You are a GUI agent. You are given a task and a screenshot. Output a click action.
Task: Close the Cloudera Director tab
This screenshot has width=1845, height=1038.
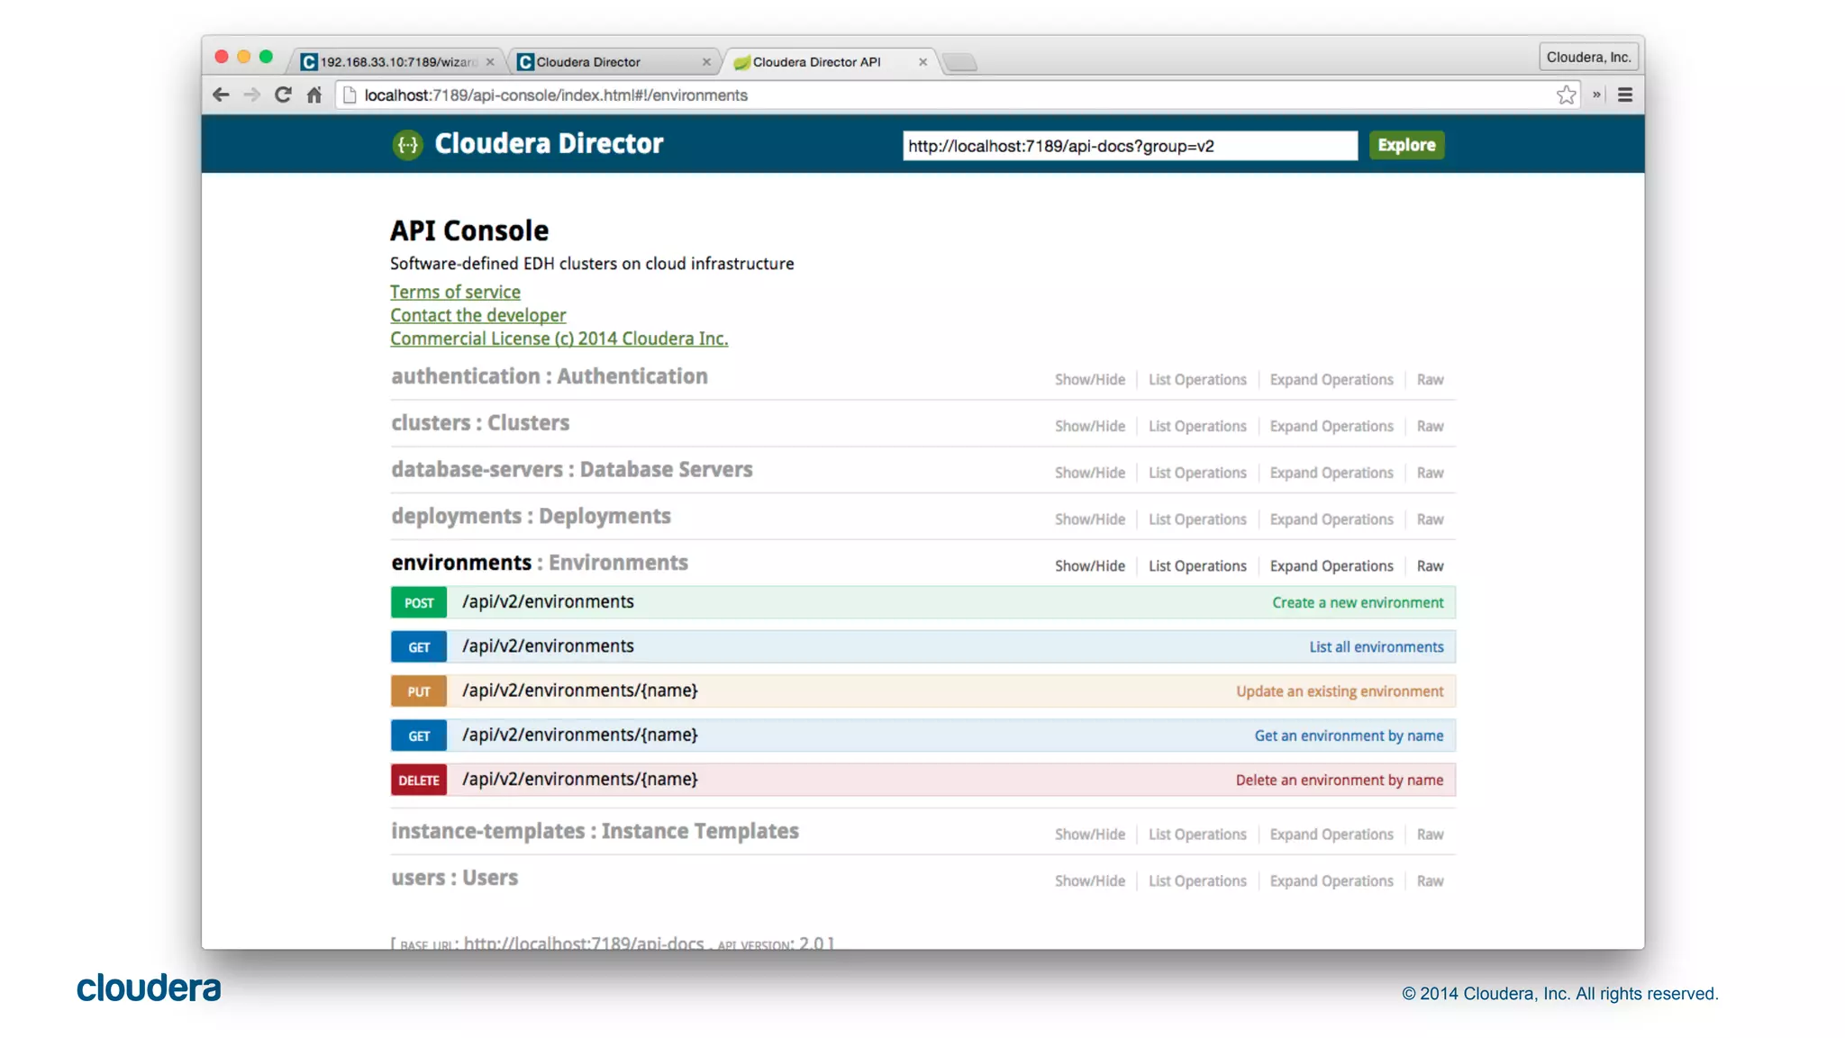coord(706,62)
